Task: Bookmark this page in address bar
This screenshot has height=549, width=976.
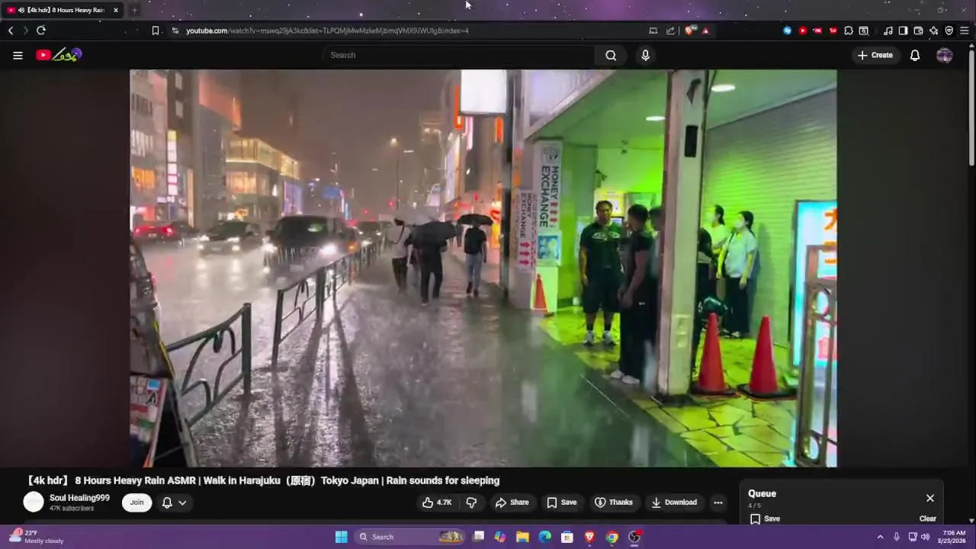Action: tap(156, 30)
